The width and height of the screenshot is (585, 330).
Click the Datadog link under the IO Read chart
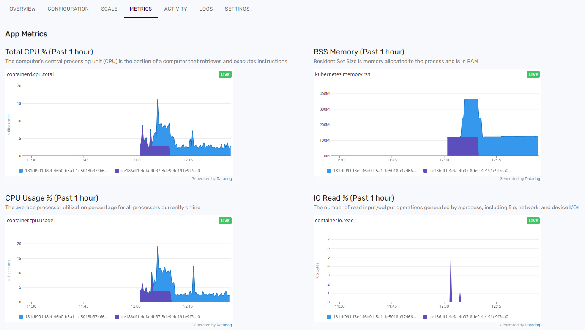pyautogui.click(x=532, y=325)
